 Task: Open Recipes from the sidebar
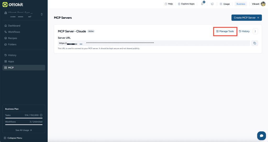pyautogui.click(x=13, y=38)
